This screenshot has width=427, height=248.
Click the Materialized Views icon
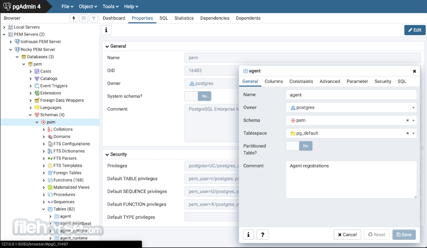(x=50, y=187)
